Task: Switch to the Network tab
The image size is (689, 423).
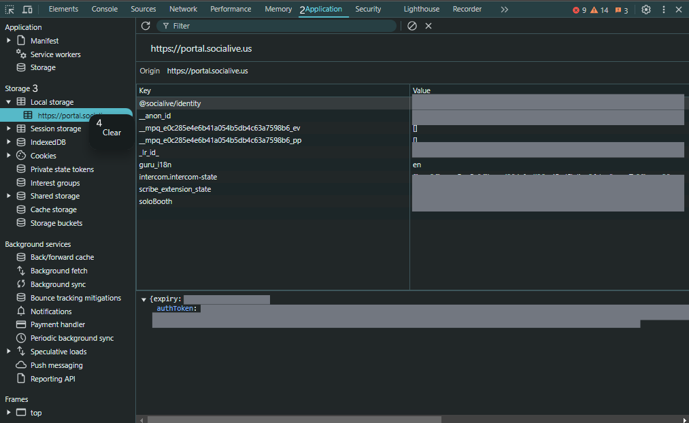Action: click(x=183, y=10)
